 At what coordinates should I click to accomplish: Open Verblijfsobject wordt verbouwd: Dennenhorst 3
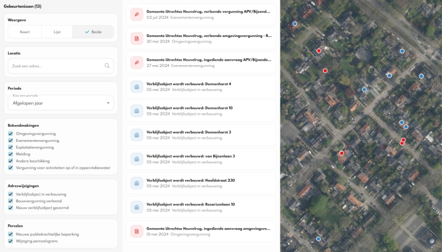click(201, 135)
